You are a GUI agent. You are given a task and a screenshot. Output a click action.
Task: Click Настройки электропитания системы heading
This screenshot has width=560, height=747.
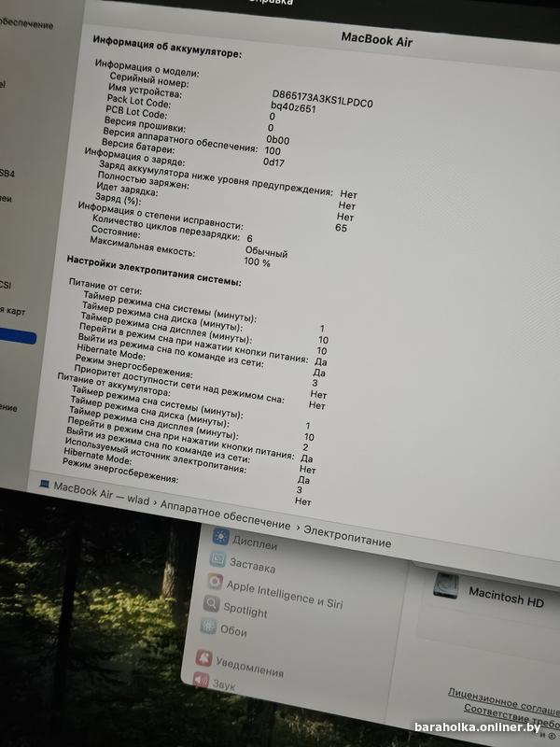point(154,271)
